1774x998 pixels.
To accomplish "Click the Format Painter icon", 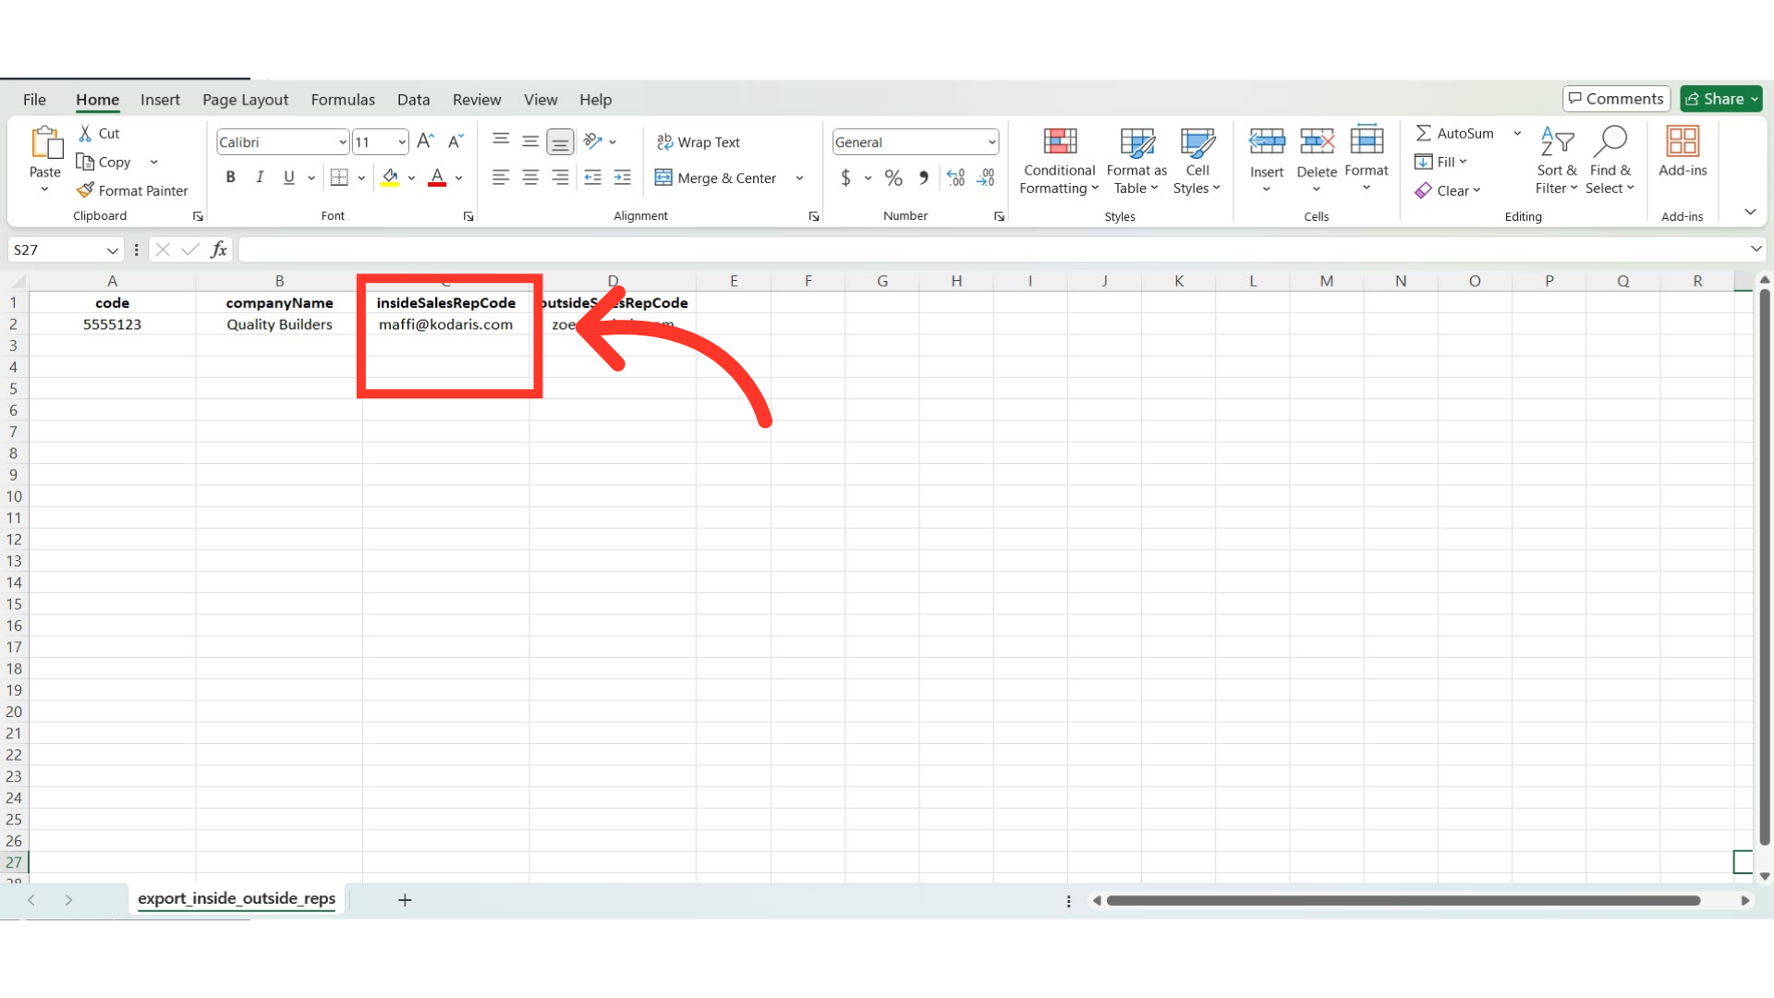I will (86, 190).
